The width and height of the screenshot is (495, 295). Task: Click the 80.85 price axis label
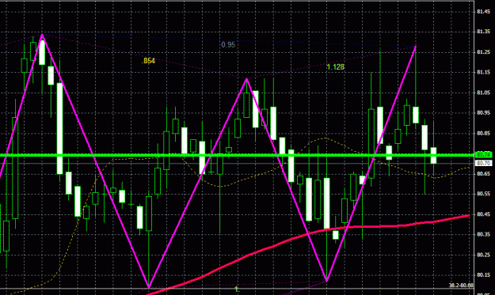[483, 133]
